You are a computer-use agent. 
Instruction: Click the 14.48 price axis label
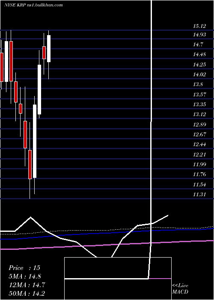click(199, 54)
